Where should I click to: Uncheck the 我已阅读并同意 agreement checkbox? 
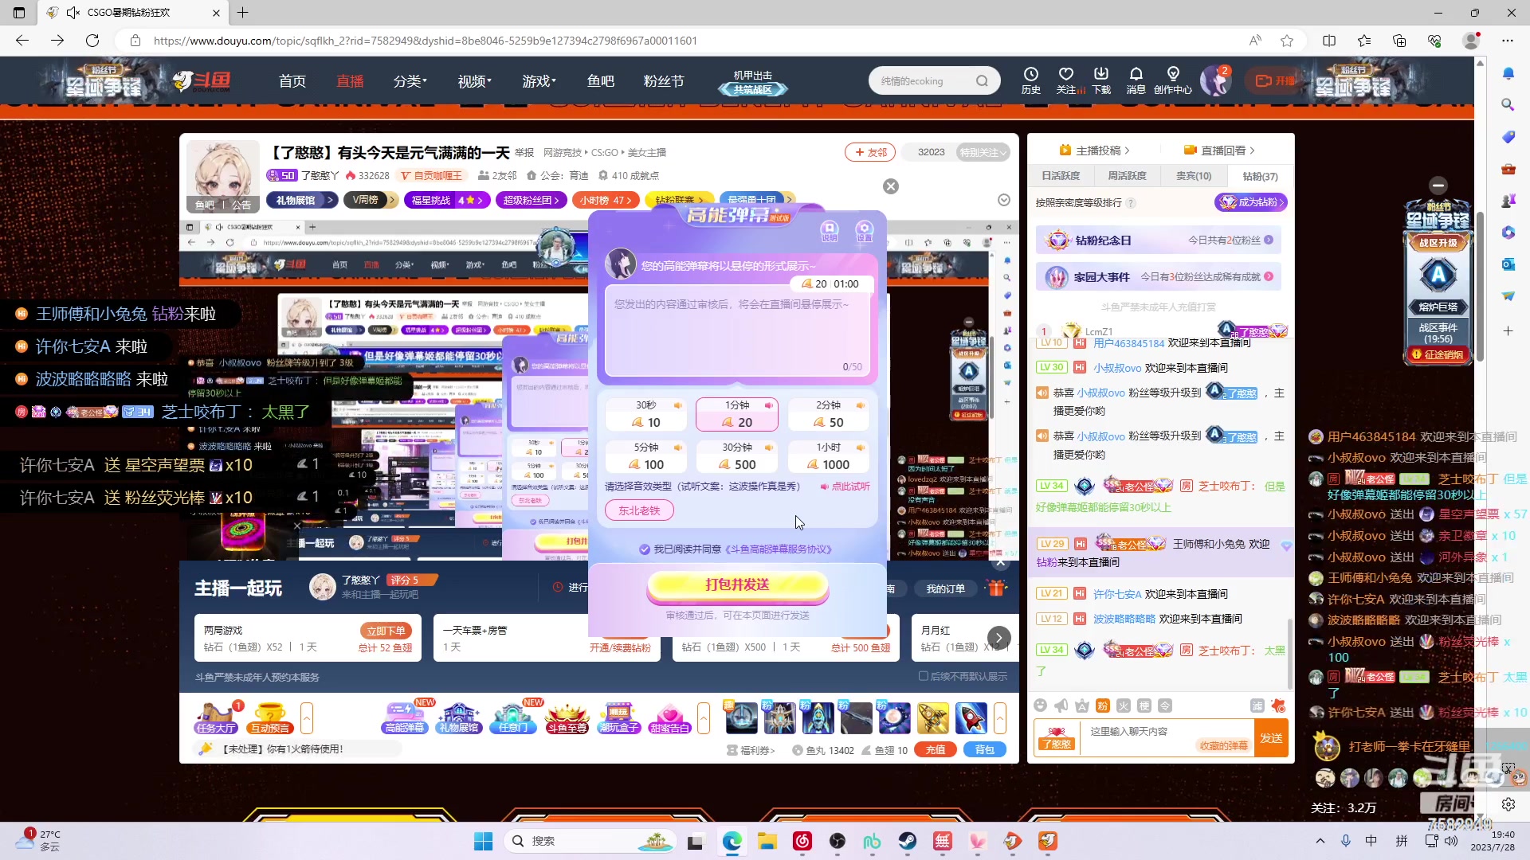pyautogui.click(x=645, y=549)
